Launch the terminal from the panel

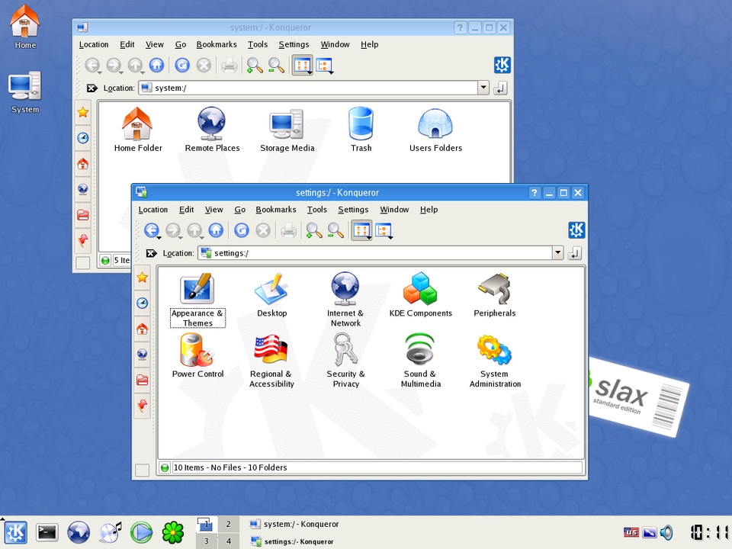pyautogui.click(x=47, y=532)
